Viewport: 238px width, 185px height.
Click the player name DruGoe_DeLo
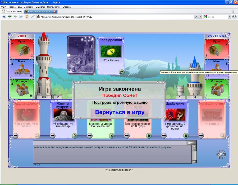pos(217,36)
